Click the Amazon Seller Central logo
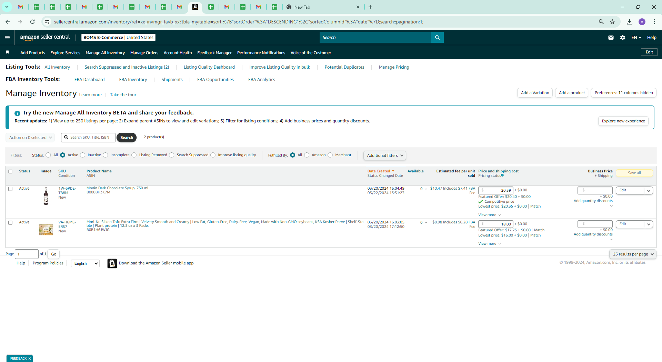The image size is (662, 362). pos(45,37)
